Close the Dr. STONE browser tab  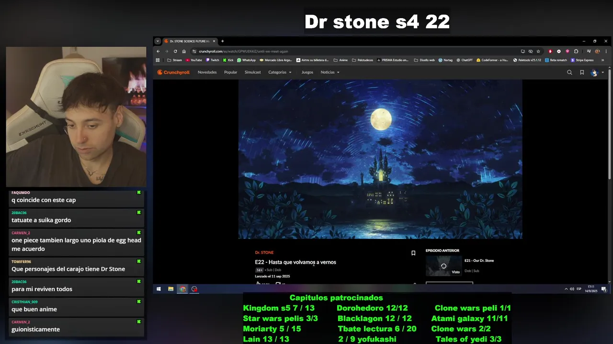214,41
